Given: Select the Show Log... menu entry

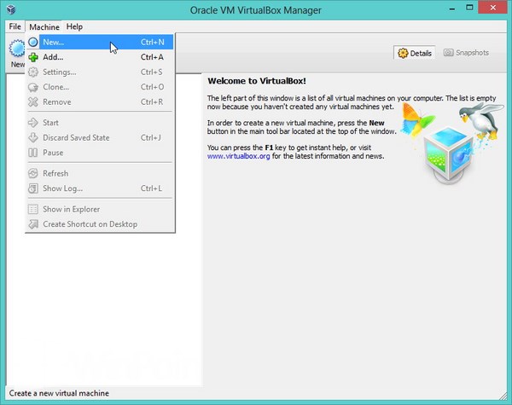Looking at the screenshot, I should click(x=100, y=188).
